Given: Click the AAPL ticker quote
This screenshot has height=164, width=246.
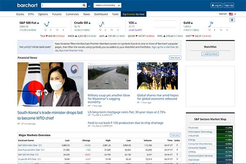Looking at the screenshot, I should coord(112,36).
